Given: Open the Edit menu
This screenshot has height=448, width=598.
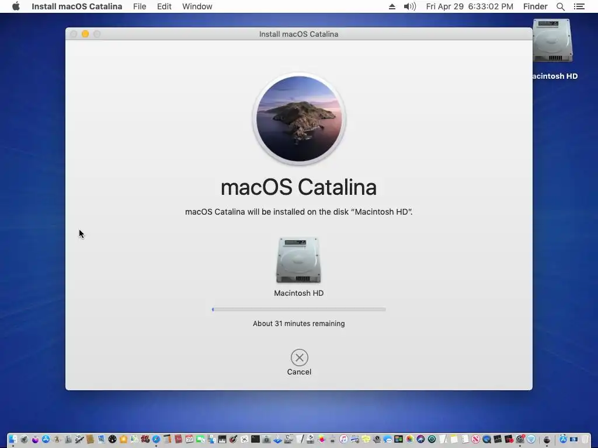Looking at the screenshot, I should click(x=164, y=6).
